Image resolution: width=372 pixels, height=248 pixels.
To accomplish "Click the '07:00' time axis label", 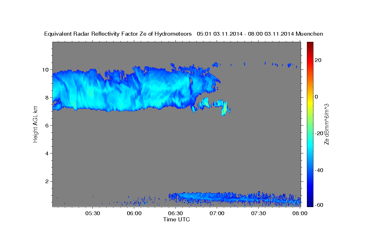I will 217,213.
